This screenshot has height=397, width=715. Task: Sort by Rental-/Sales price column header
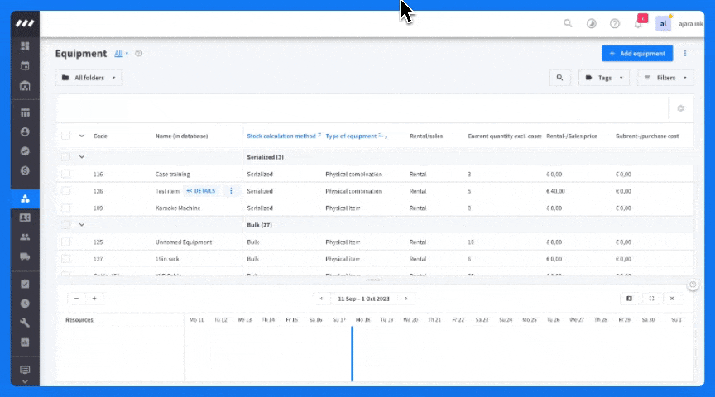(571, 136)
